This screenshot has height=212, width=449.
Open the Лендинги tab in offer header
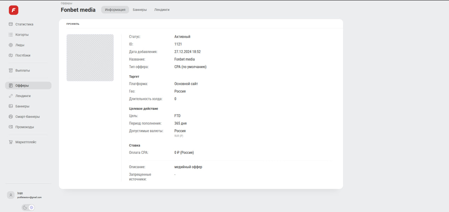(x=162, y=10)
